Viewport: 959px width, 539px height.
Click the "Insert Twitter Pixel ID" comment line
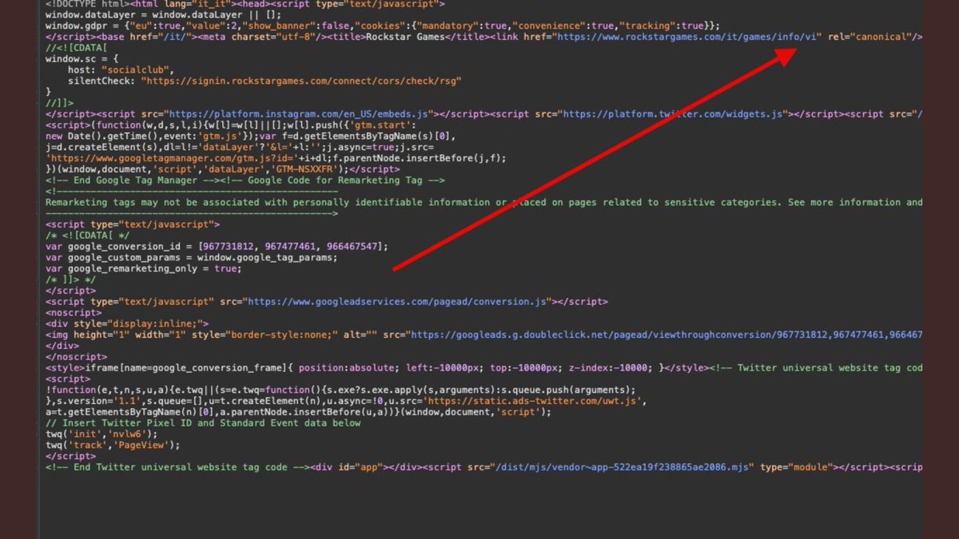(x=203, y=423)
